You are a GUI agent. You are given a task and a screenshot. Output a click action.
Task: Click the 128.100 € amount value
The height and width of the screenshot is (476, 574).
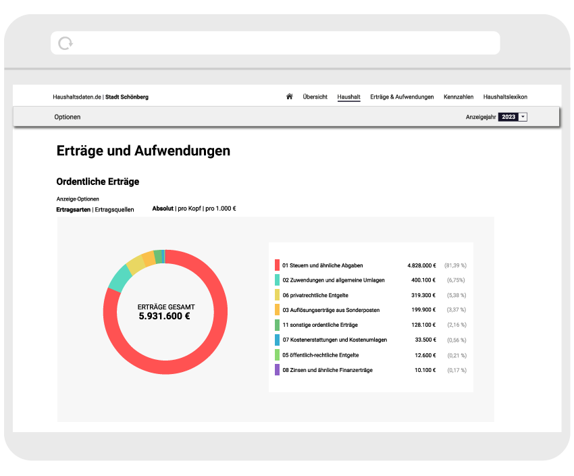click(423, 325)
